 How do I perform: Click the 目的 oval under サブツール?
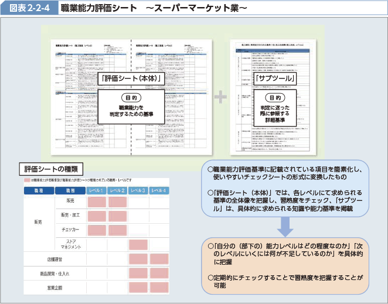[274, 97]
